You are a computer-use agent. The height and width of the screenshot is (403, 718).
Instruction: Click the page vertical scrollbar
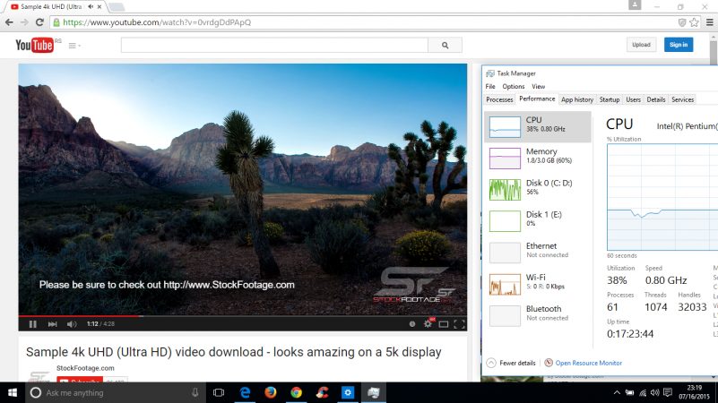[x=714, y=52]
